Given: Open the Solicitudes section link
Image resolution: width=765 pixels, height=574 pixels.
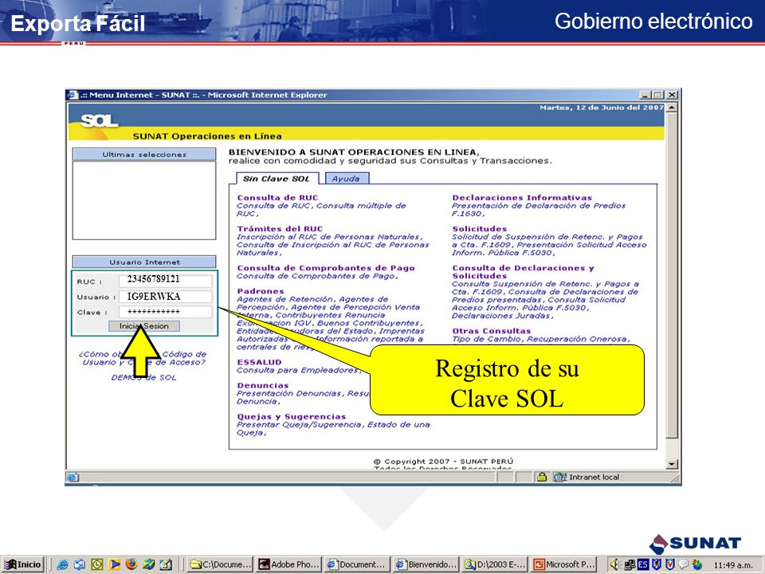Looking at the screenshot, I should click(479, 229).
